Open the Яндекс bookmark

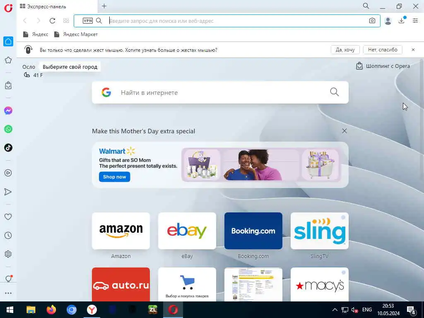click(36, 34)
